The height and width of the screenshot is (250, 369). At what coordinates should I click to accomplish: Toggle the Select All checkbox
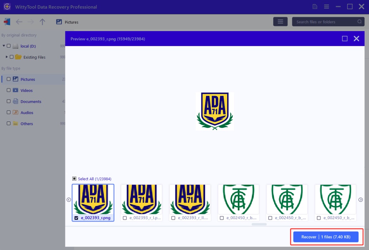[74, 179]
